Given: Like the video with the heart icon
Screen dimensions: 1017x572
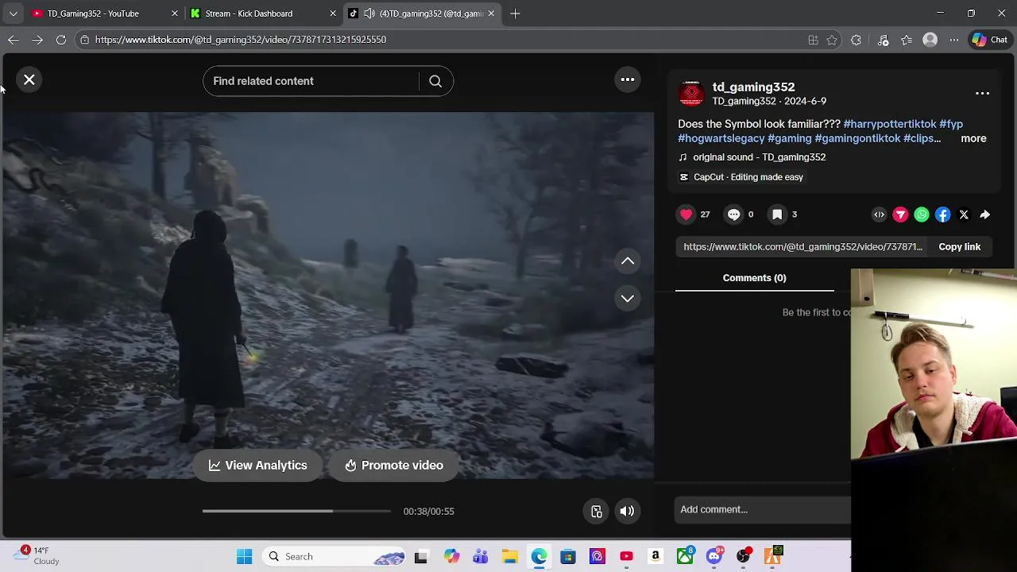Looking at the screenshot, I should point(686,214).
